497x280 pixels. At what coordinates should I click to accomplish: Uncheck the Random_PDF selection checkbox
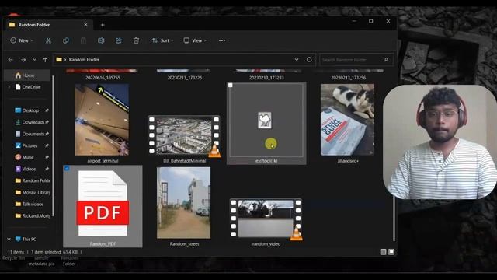(x=67, y=168)
